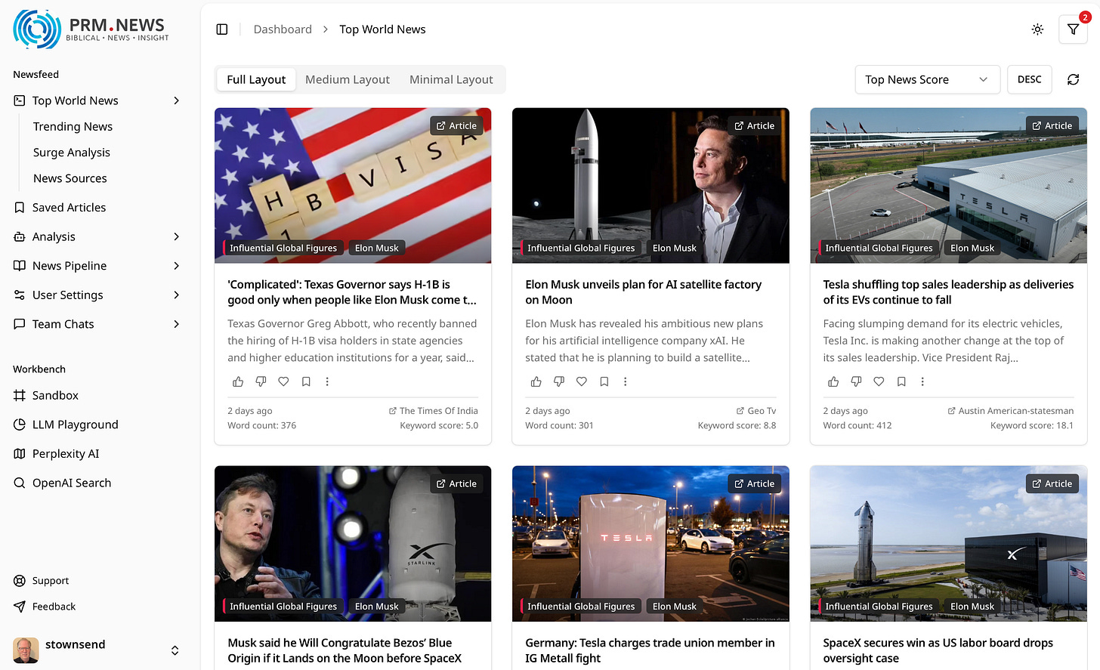Open The Times Of India source link
The height and width of the screenshot is (670, 1100).
[434, 411]
